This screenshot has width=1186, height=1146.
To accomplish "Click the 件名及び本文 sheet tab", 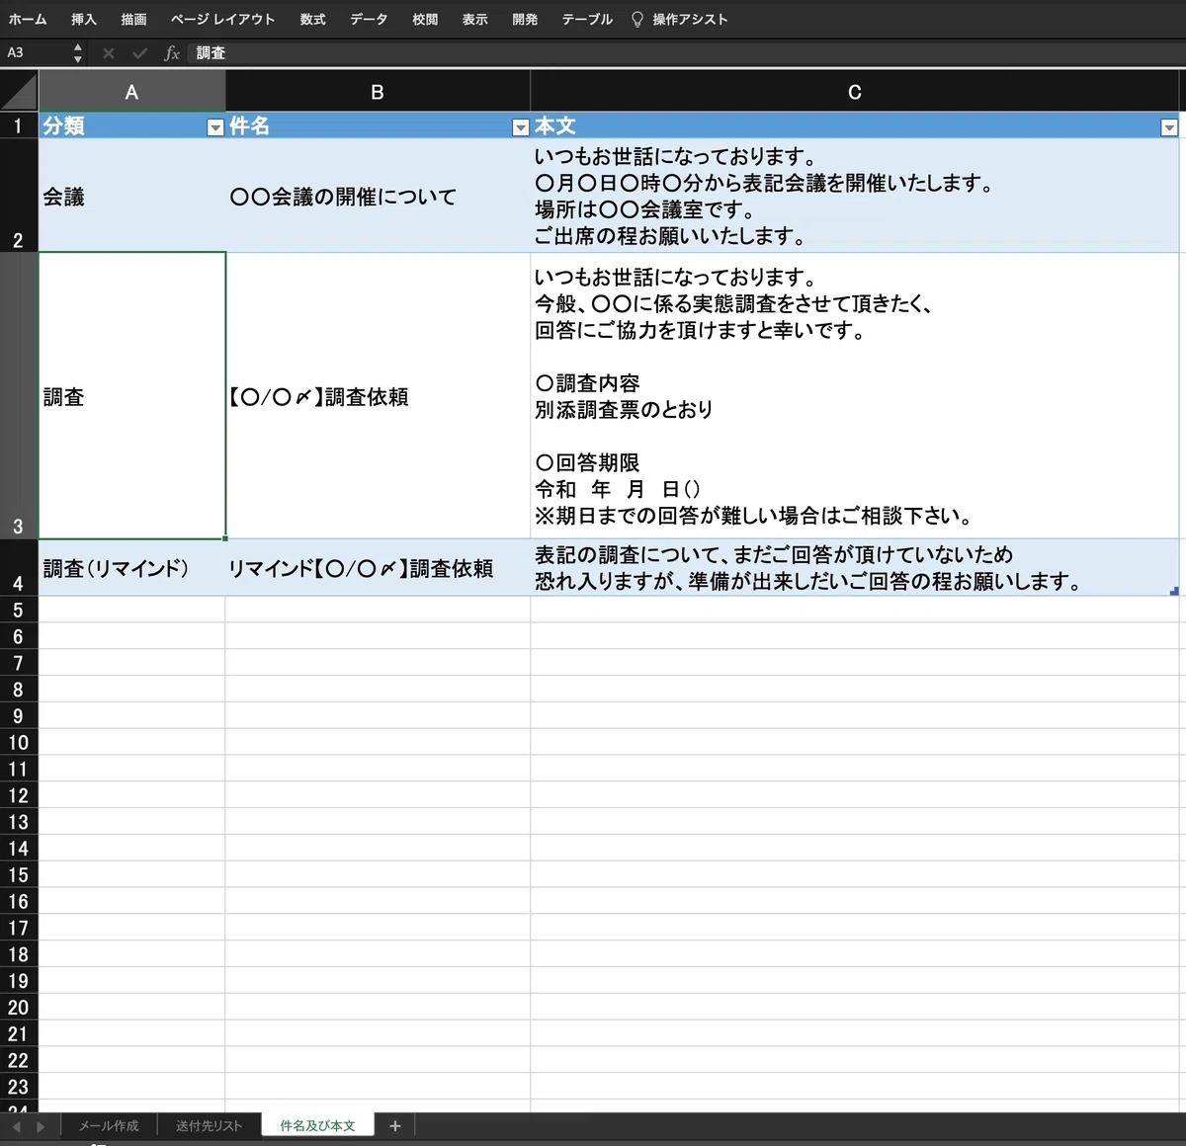I will (317, 1126).
